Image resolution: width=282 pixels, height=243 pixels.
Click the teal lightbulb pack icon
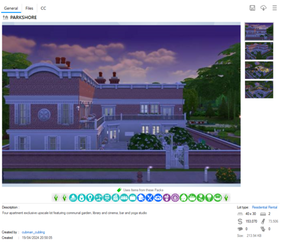(90, 197)
